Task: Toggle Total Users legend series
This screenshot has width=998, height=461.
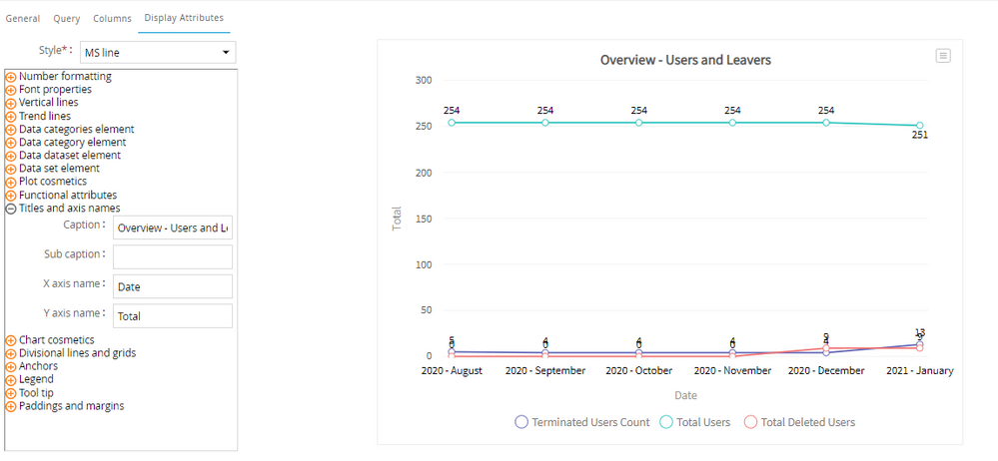Action: 695,422
